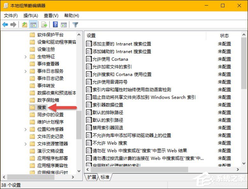The height and width of the screenshot is (189, 248).
Task: Select 软件保护平台 in the tree
Action: (x=50, y=35)
